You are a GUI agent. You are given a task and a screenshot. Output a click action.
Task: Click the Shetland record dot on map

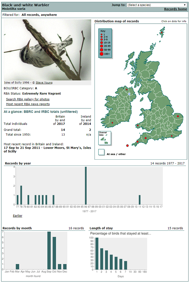pos(162,33)
